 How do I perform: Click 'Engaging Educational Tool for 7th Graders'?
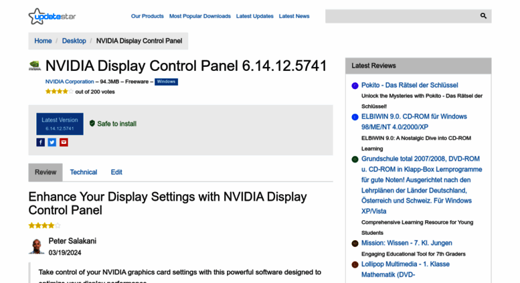[x=414, y=254]
